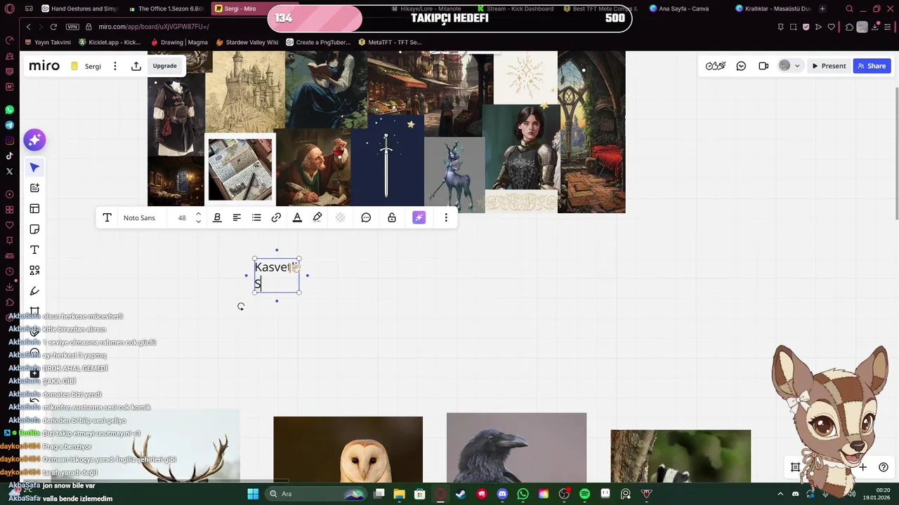Screen dimensions: 899x505
Task: Decrease font size with the down arrow
Action: (198, 222)
